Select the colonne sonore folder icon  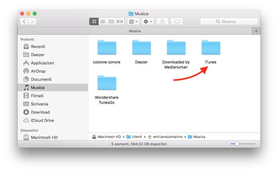pos(107,47)
